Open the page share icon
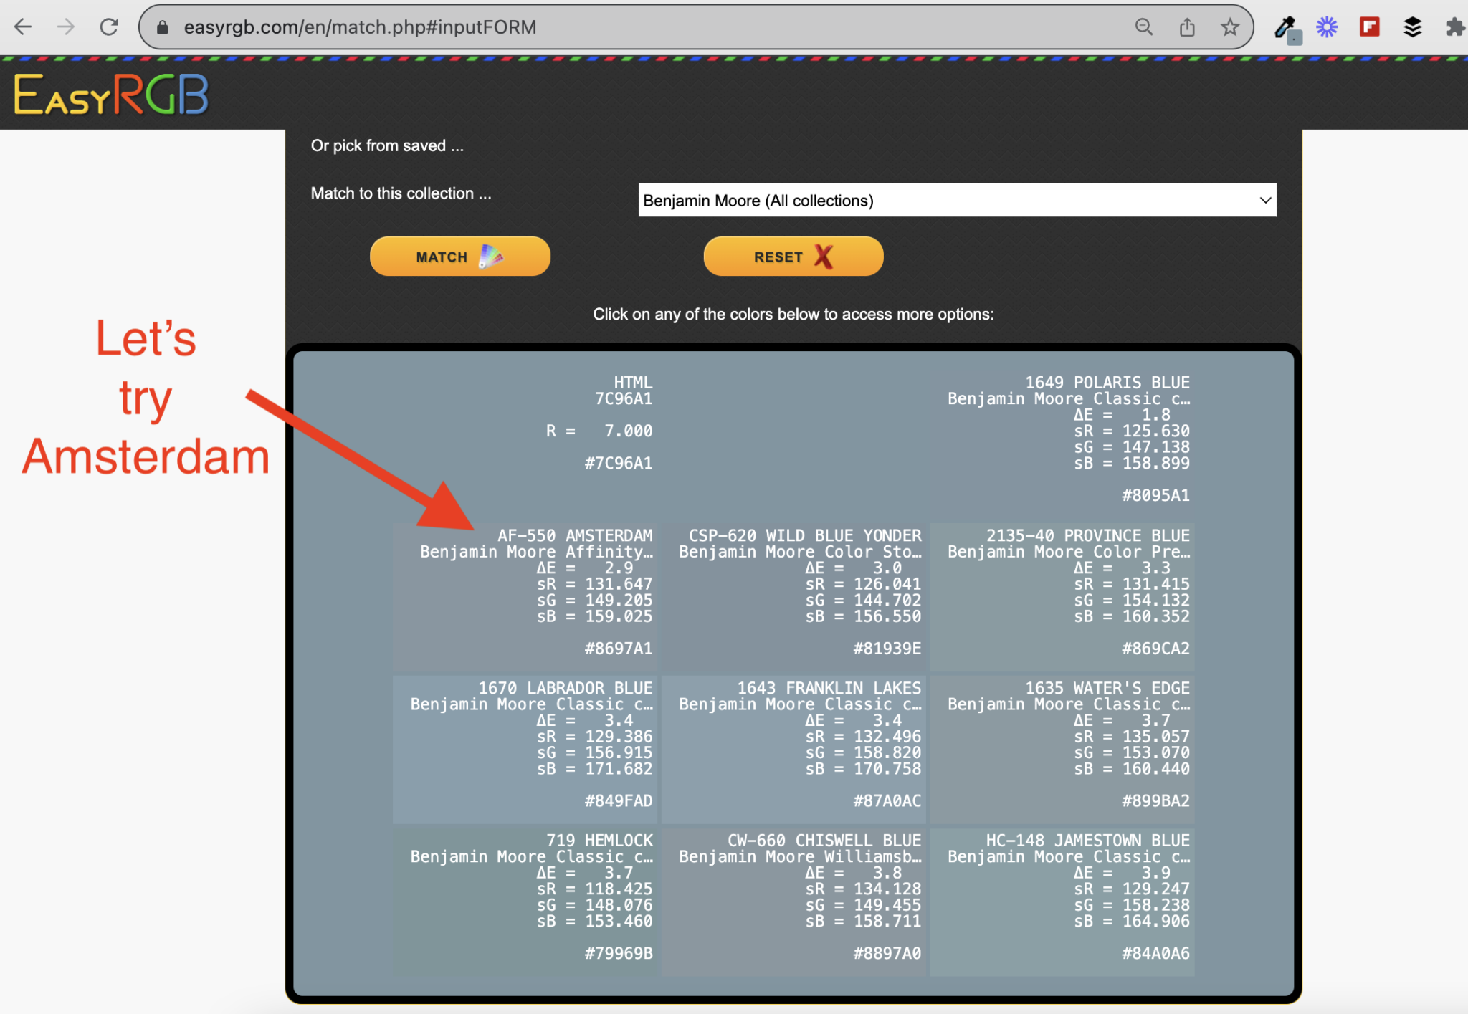 (x=1187, y=27)
